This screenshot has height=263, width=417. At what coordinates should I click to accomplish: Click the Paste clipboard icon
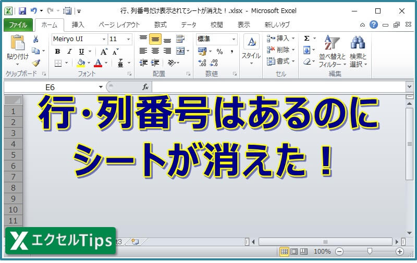18,43
